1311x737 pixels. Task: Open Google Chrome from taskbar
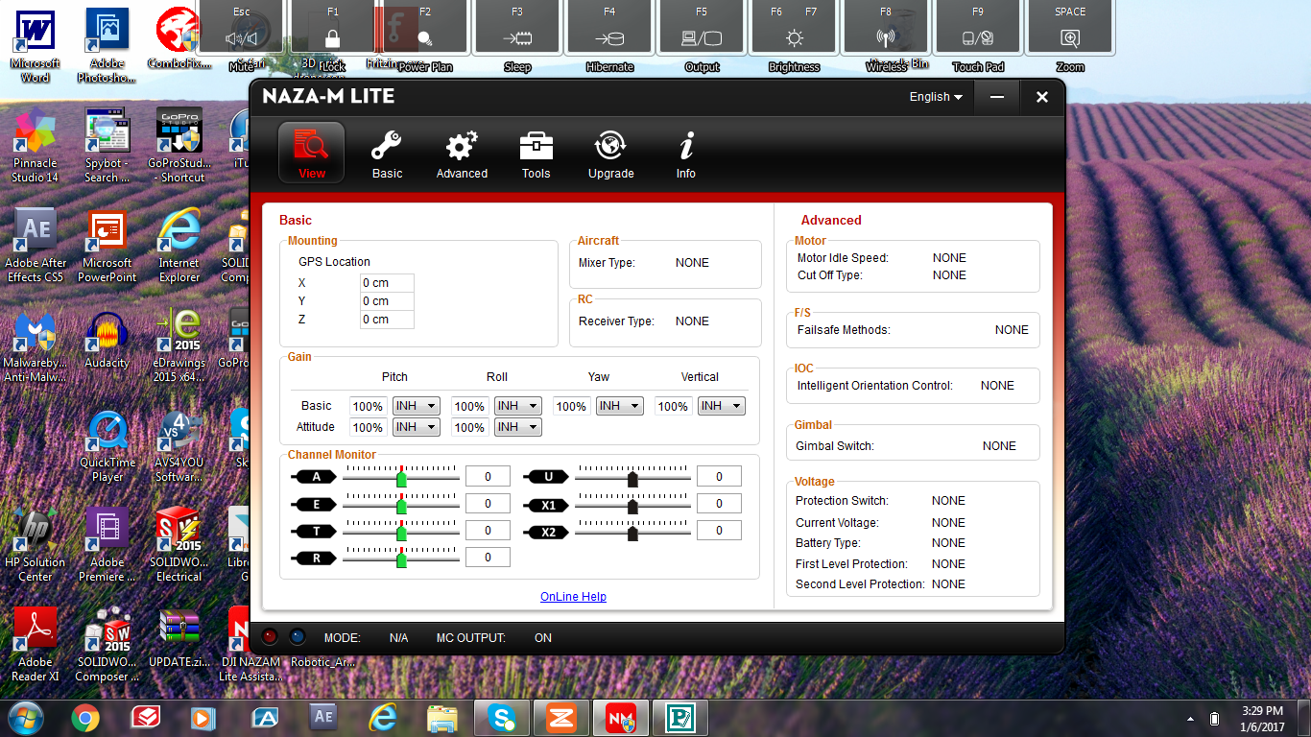click(85, 717)
